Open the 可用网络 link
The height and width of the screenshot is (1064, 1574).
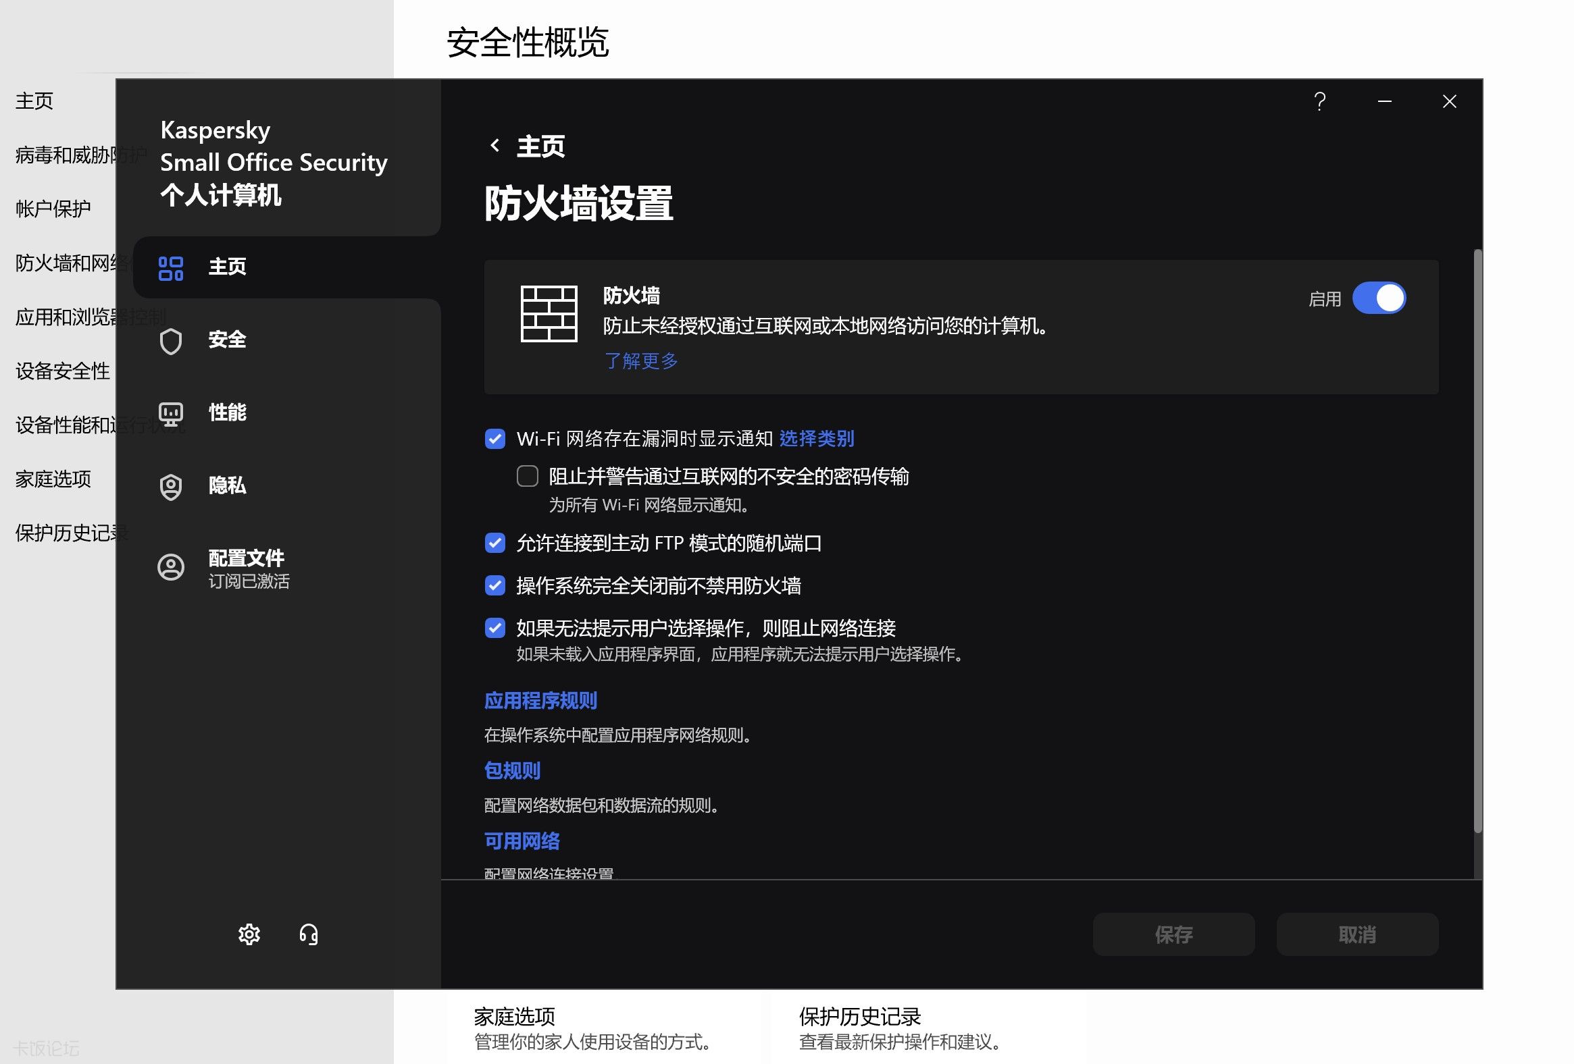coord(522,841)
